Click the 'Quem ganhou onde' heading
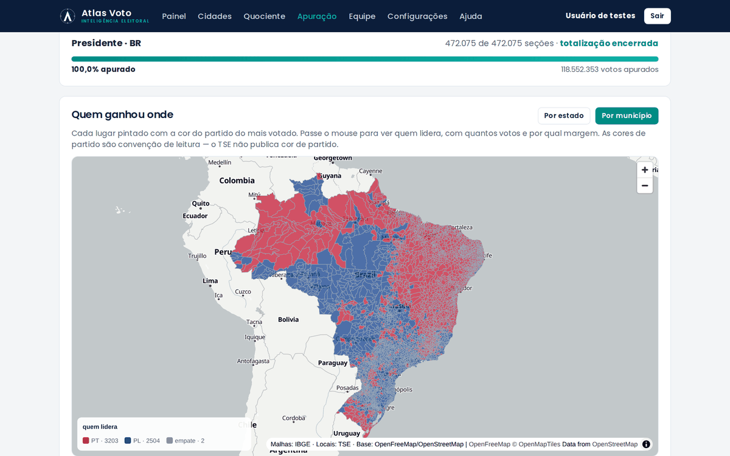730x456 pixels. 122,114
